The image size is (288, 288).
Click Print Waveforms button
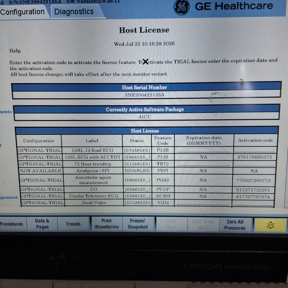(107, 224)
